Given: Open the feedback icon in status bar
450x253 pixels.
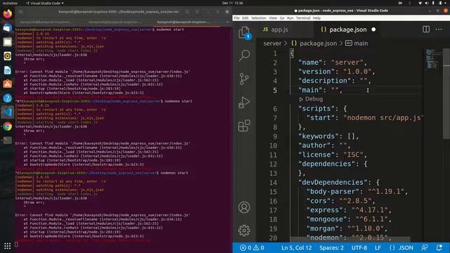Looking at the screenshot, I should (x=424, y=247).
